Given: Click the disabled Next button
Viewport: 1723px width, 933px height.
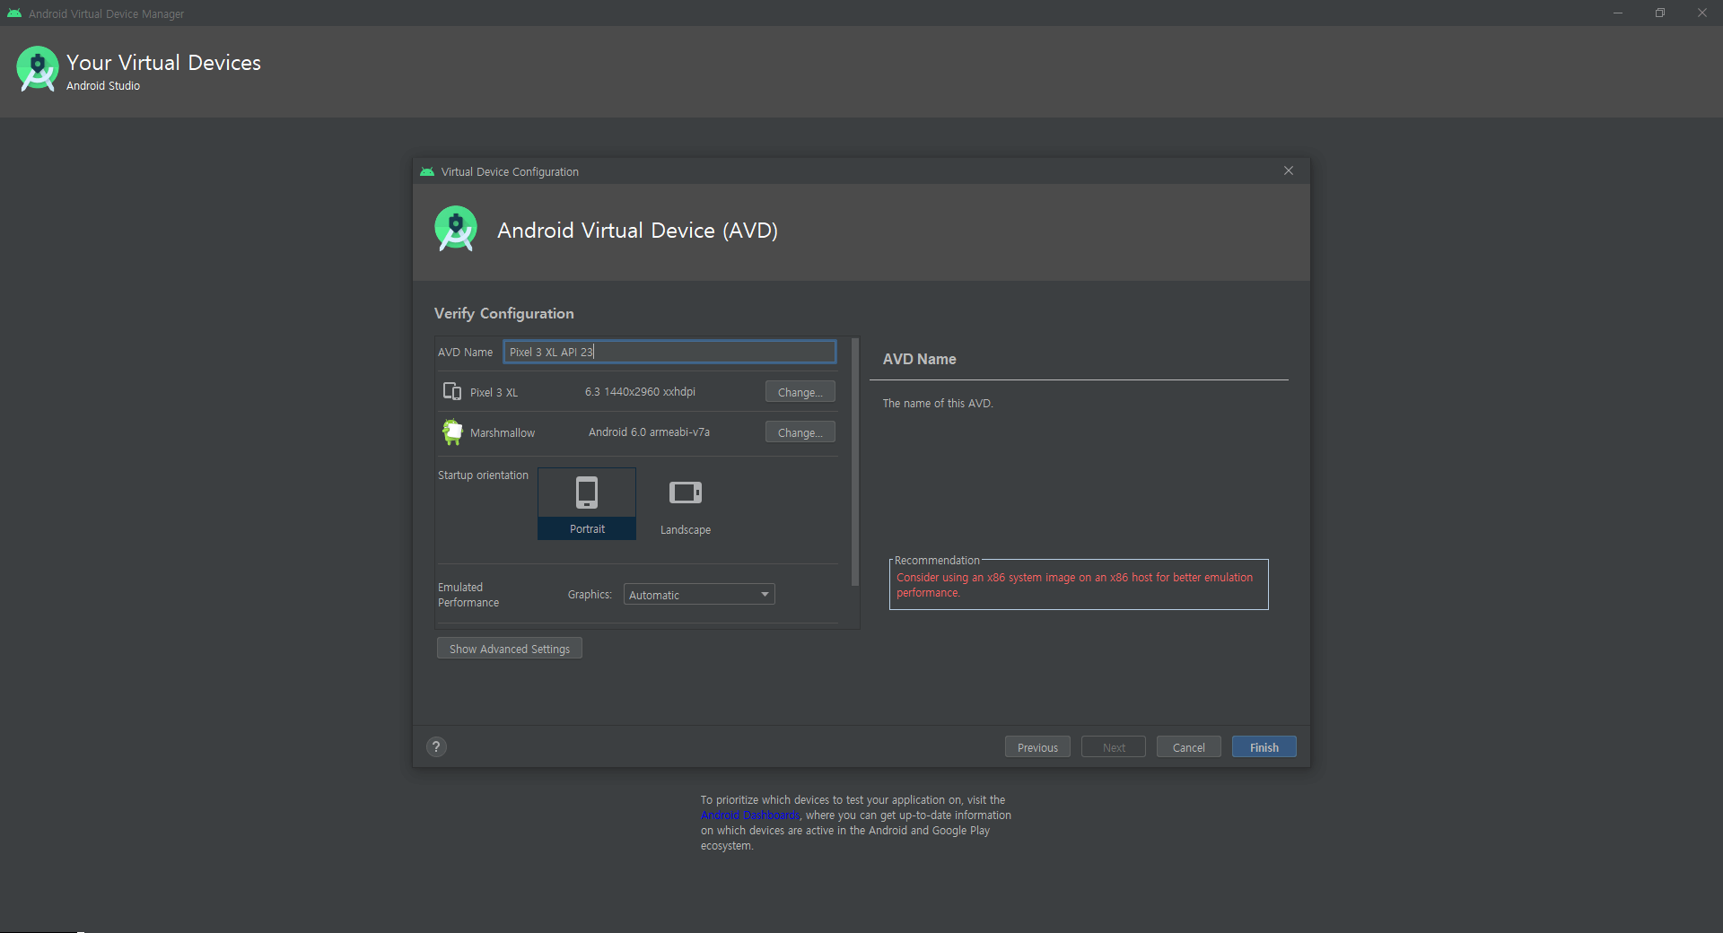Looking at the screenshot, I should pyautogui.click(x=1114, y=747).
